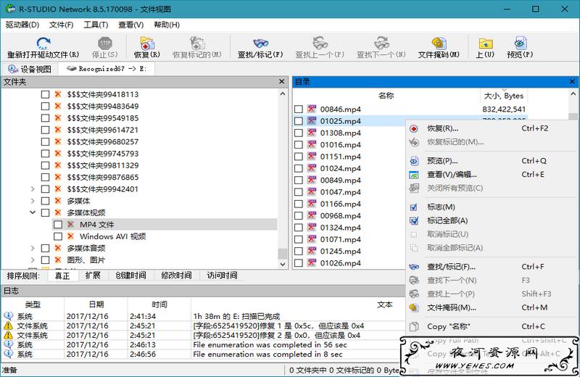Image resolution: width=580 pixels, height=377 pixels.
Task: Expand the 多媒体音频 tree node
Action: (33, 248)
